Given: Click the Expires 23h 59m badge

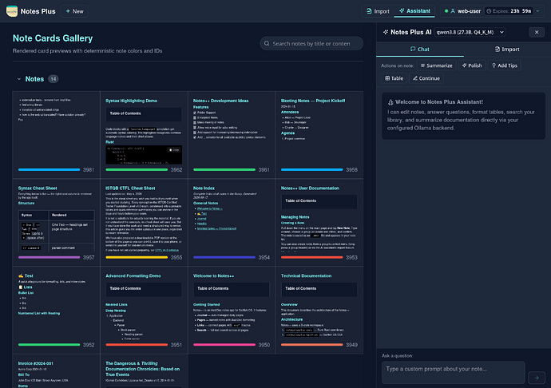Looking at the screenshot, I should [509, 11].
